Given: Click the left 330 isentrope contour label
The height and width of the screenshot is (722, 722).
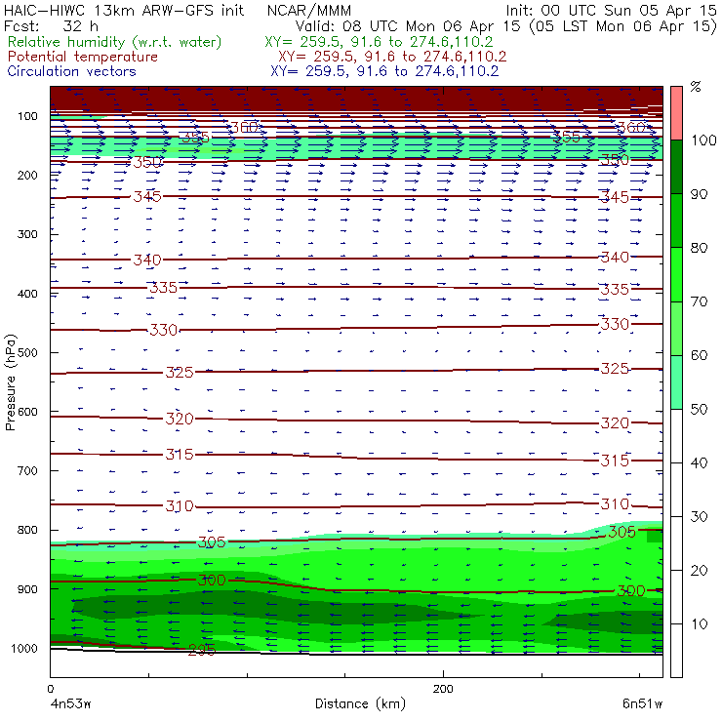Looking at the screenshot, I should pyautogui.click(x=164, y=330).
